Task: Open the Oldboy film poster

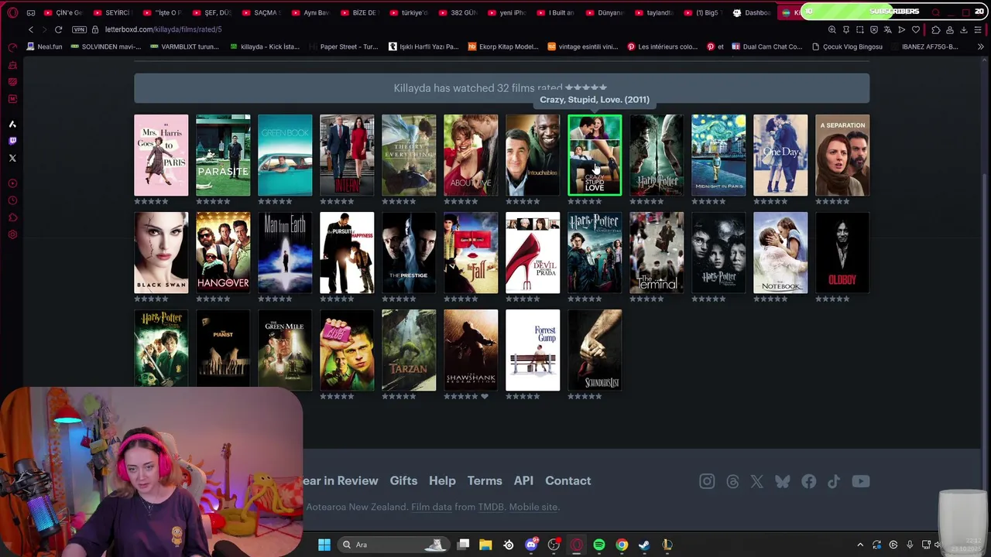Action: click(842, 252)
